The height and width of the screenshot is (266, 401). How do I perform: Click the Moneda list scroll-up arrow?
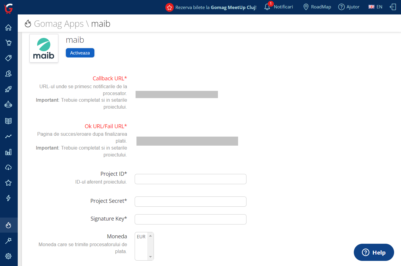150,236
